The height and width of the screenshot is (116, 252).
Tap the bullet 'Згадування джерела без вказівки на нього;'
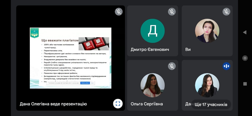point(65,59)
